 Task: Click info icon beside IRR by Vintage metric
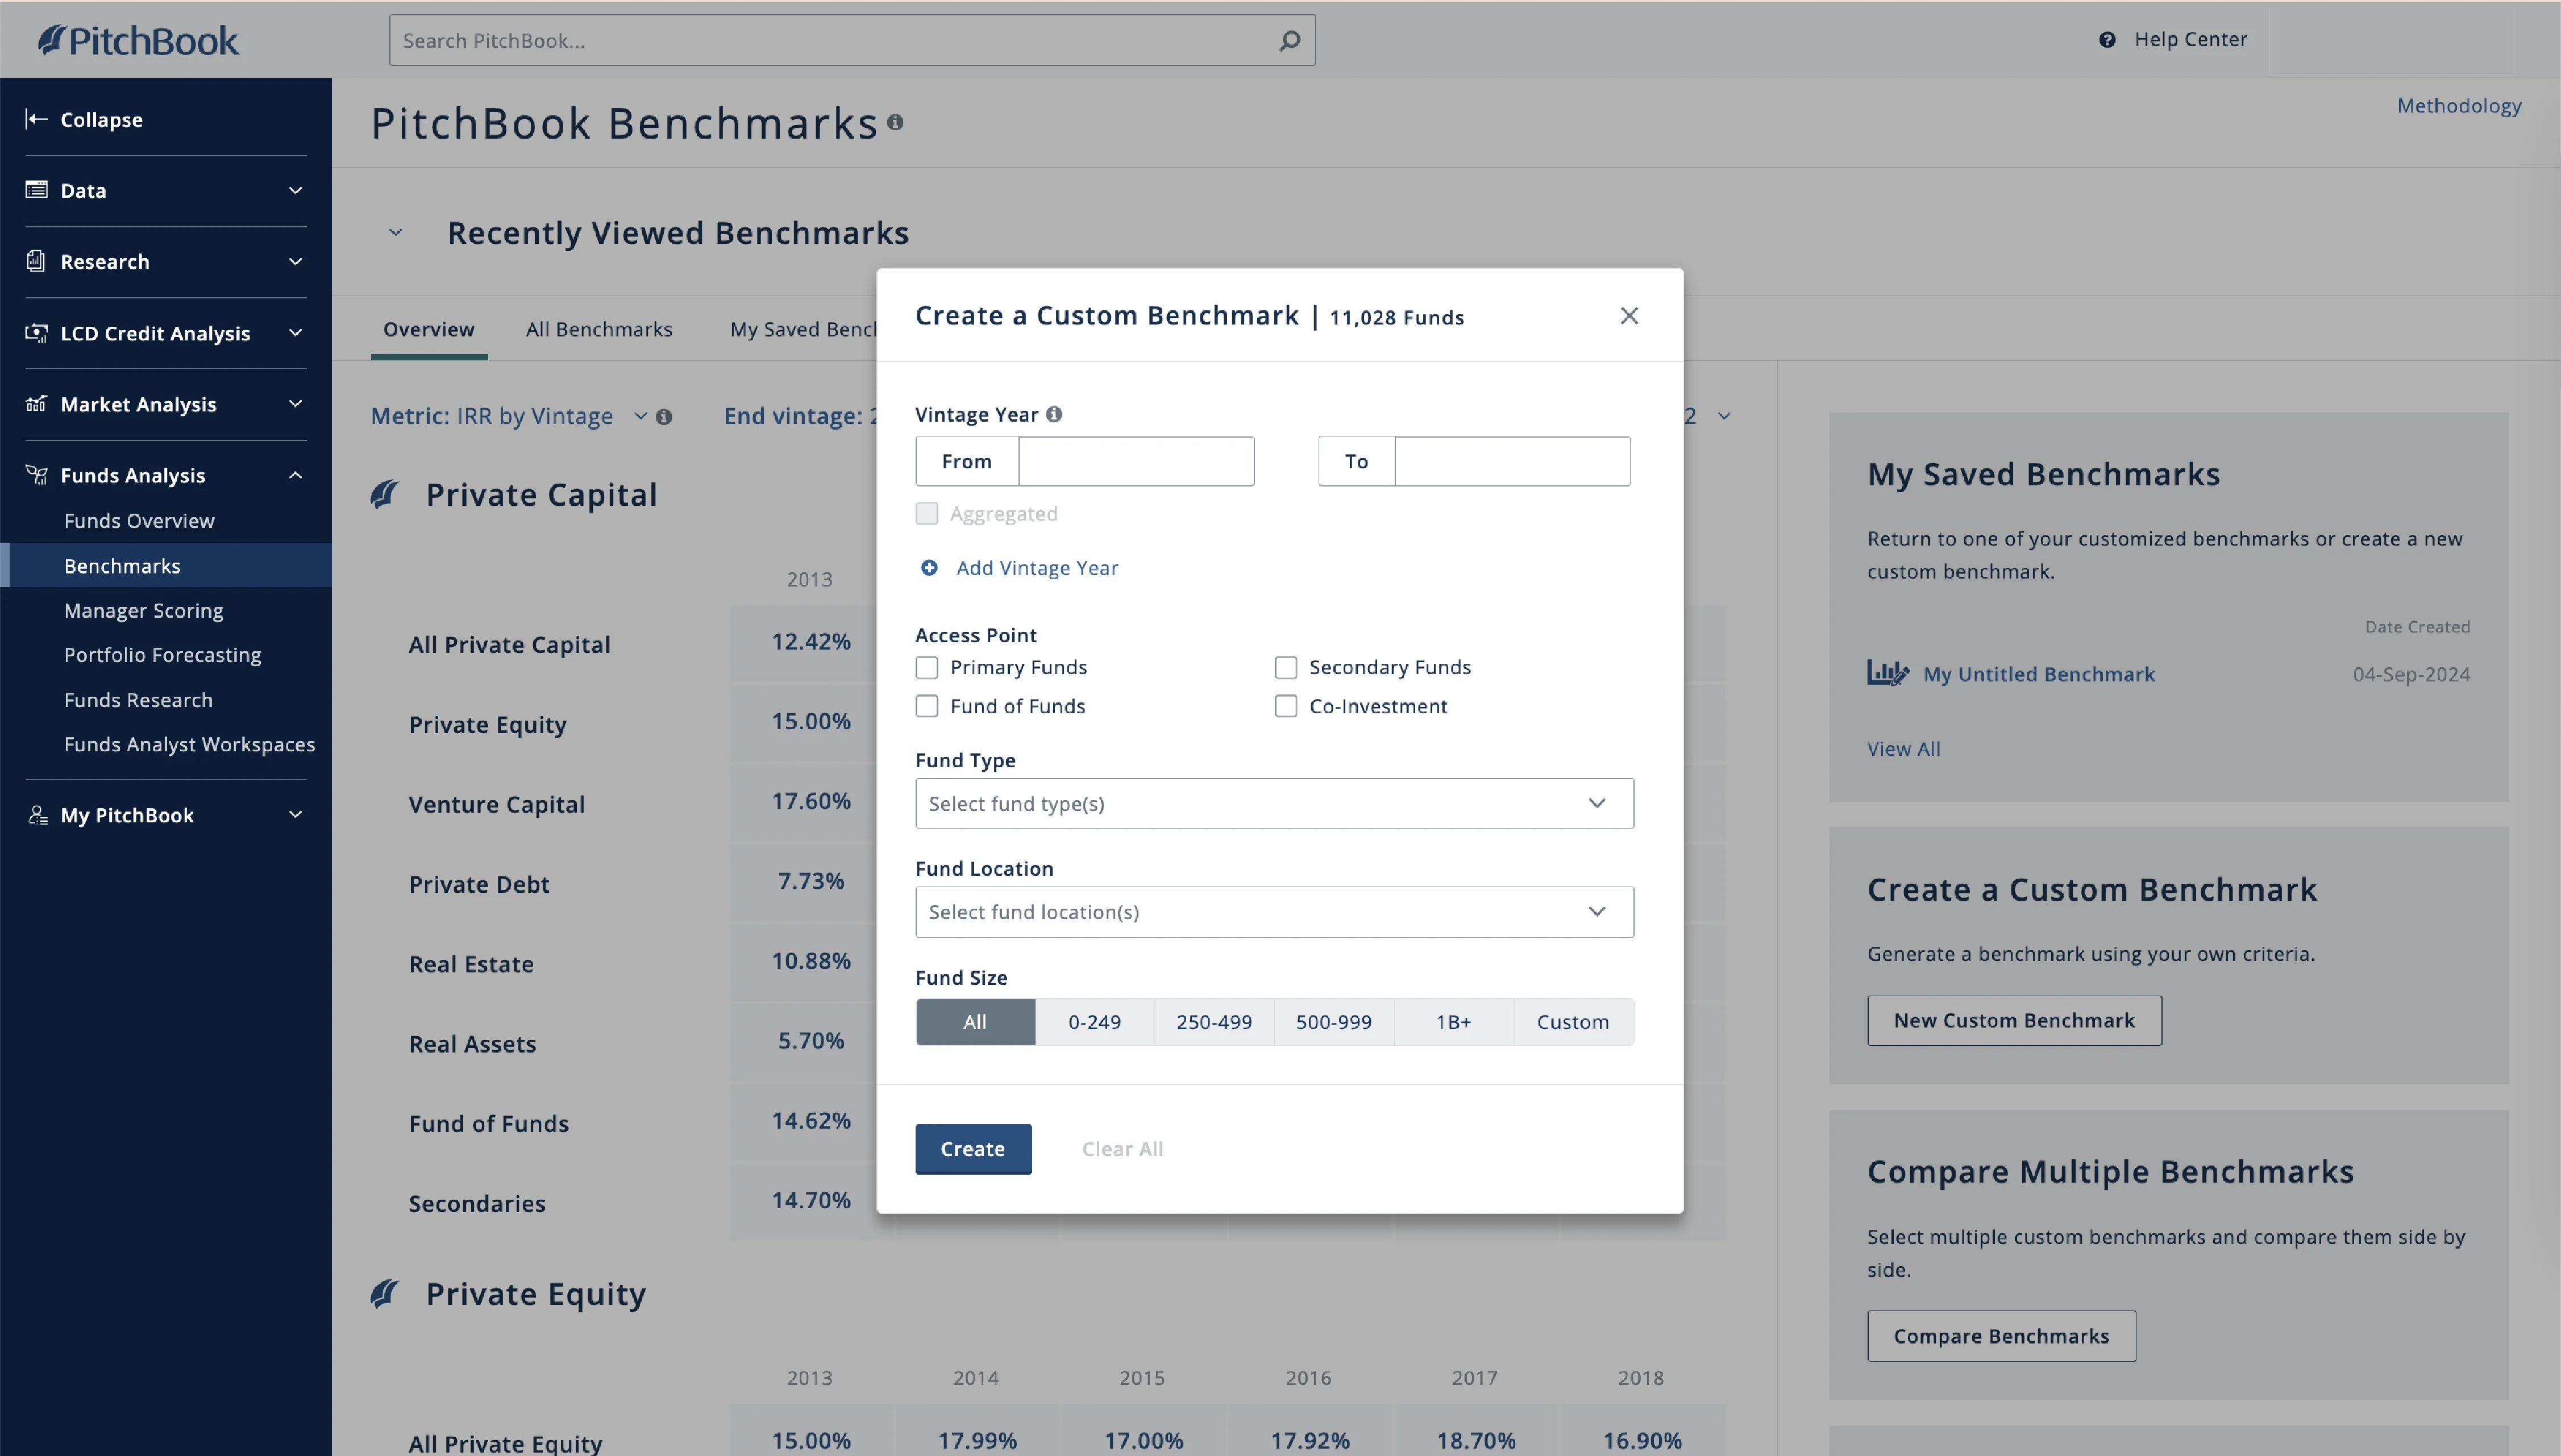tap(664, 417)
